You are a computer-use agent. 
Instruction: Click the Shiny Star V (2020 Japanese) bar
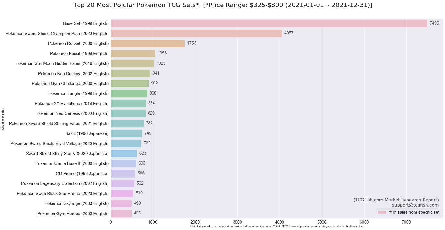(x=124, y=154)
